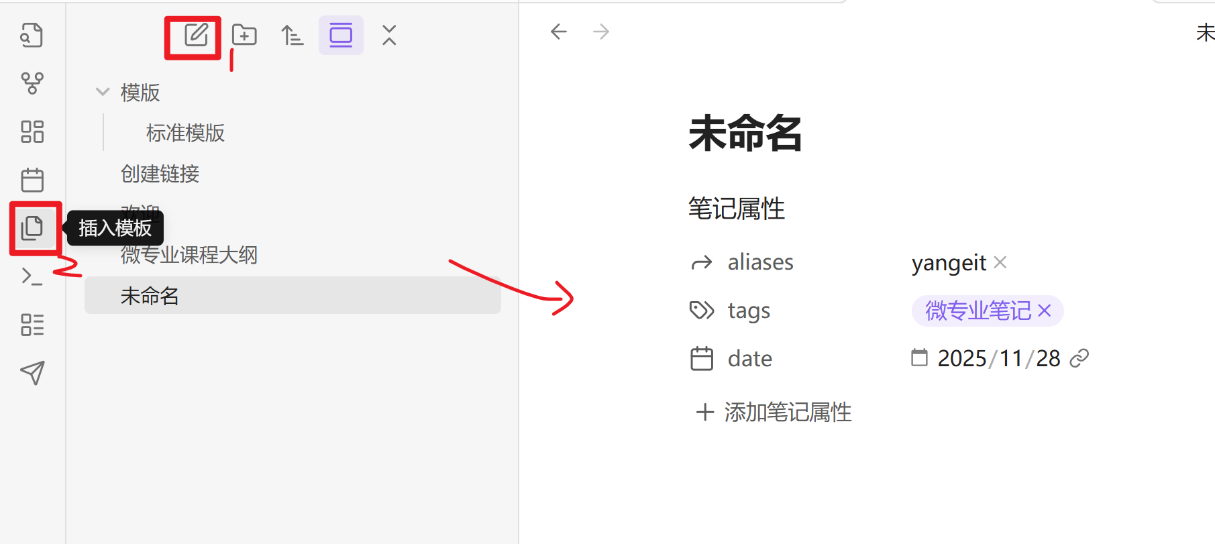
Task: Open the canvas icon in ribbon
Action: tap(32, 131)
